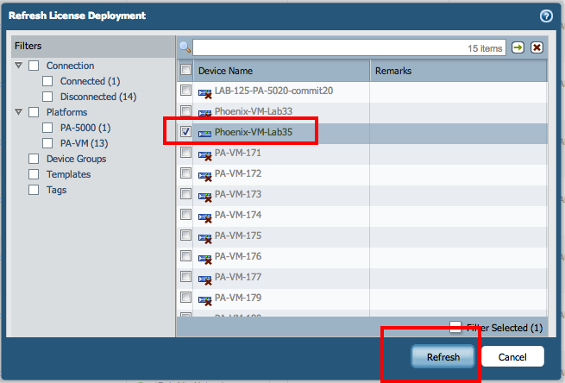Check the PA-VM-174 device checkbox
The height and width of the screenshot is (383, 565).
[x=186, y=215]
